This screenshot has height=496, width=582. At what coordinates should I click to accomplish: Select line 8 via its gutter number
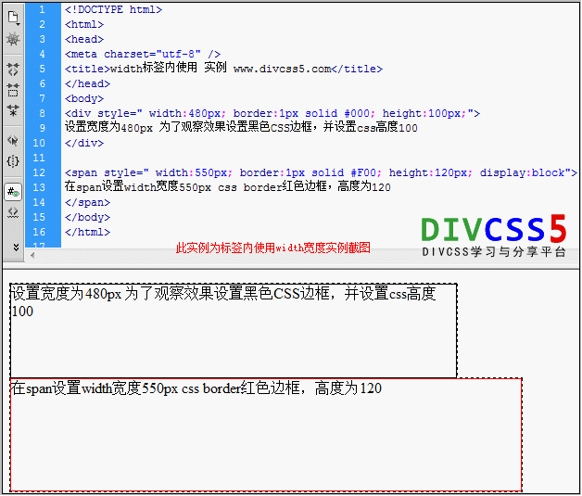click(41, 113)
